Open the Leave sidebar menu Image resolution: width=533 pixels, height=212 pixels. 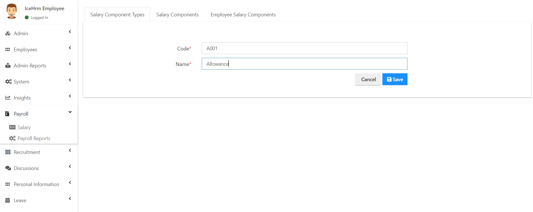pyautogui.click(x=39, y=200)
